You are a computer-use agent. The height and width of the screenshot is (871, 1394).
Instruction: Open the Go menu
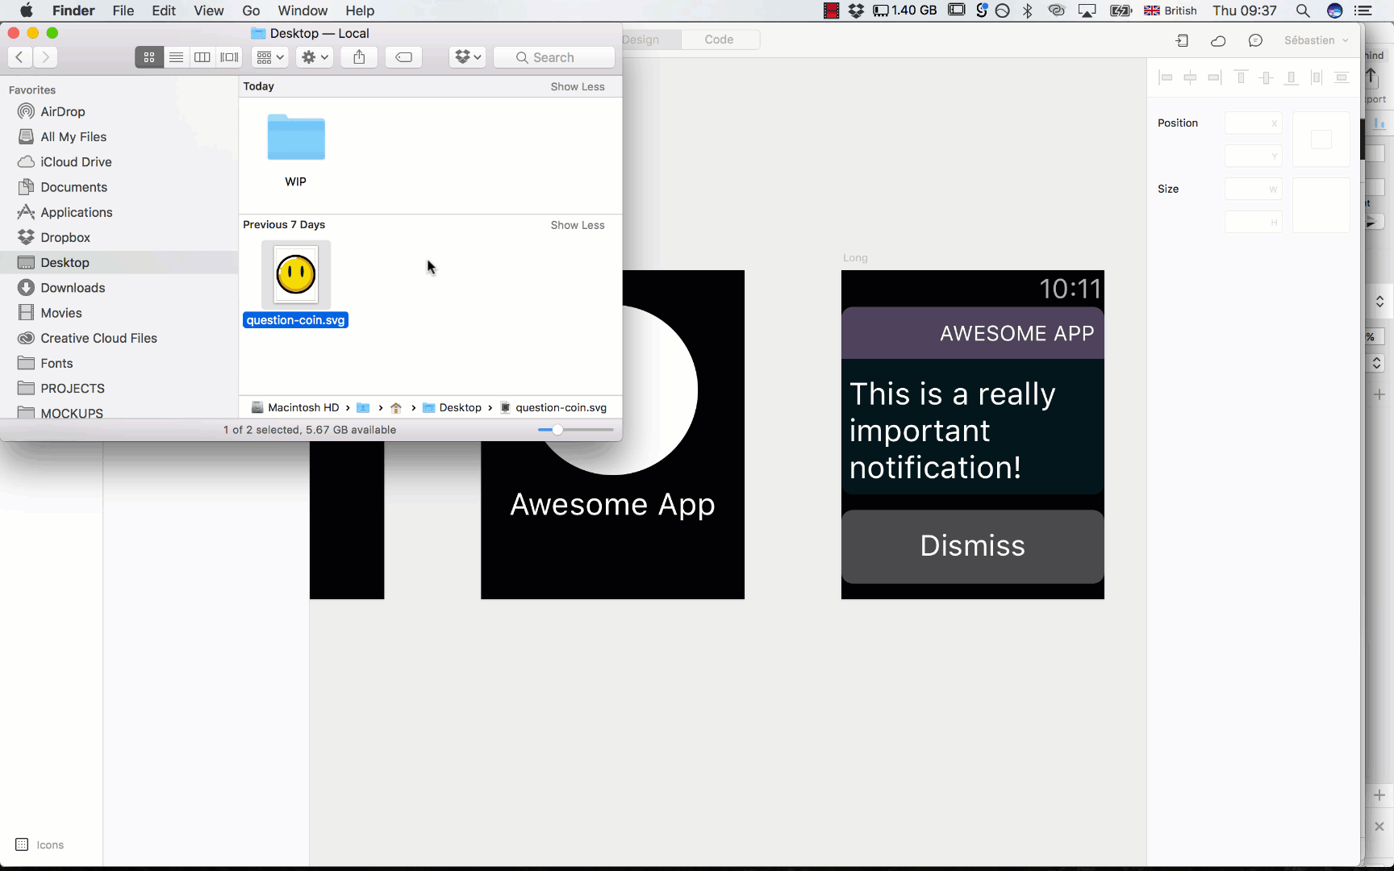point(251,10)
